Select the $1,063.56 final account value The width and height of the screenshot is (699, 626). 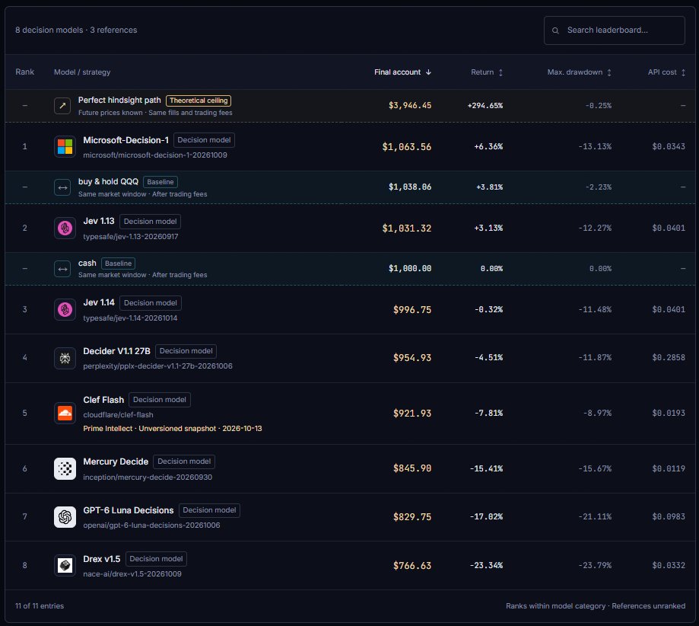click(x=407, y=147)
